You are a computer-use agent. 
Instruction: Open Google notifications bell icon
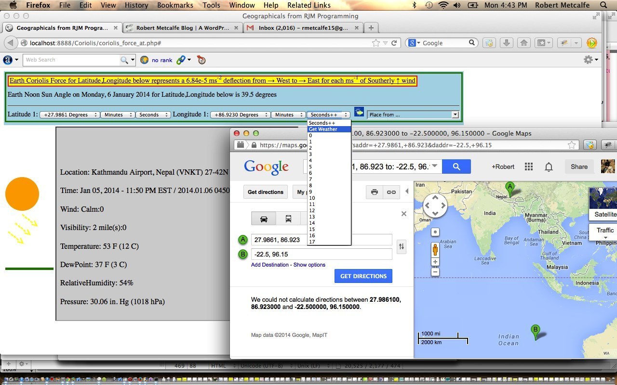tap(549, 167)
